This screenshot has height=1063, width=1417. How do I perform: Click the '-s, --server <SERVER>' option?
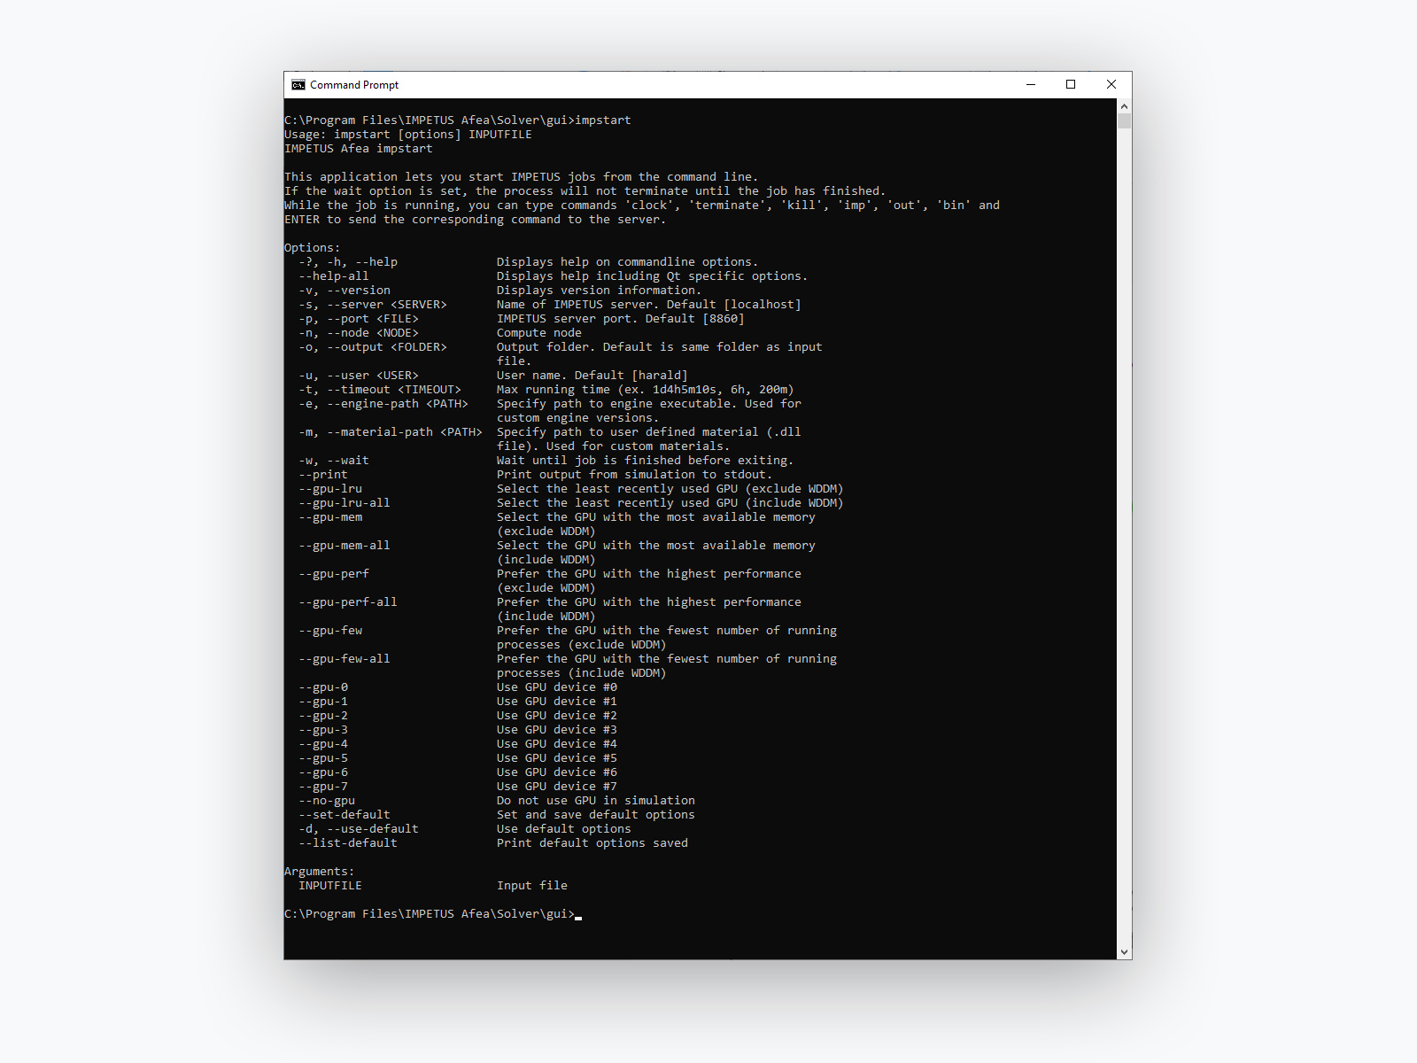click(373, 305)
